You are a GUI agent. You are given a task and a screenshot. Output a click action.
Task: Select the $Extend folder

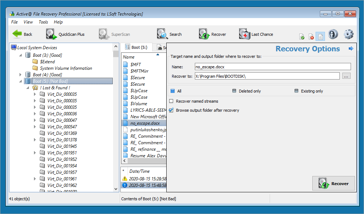(47, 62)
